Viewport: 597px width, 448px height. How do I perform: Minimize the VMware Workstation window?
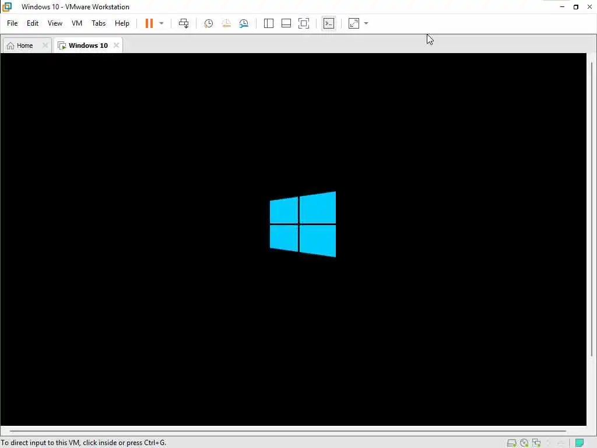click(562, 7)
